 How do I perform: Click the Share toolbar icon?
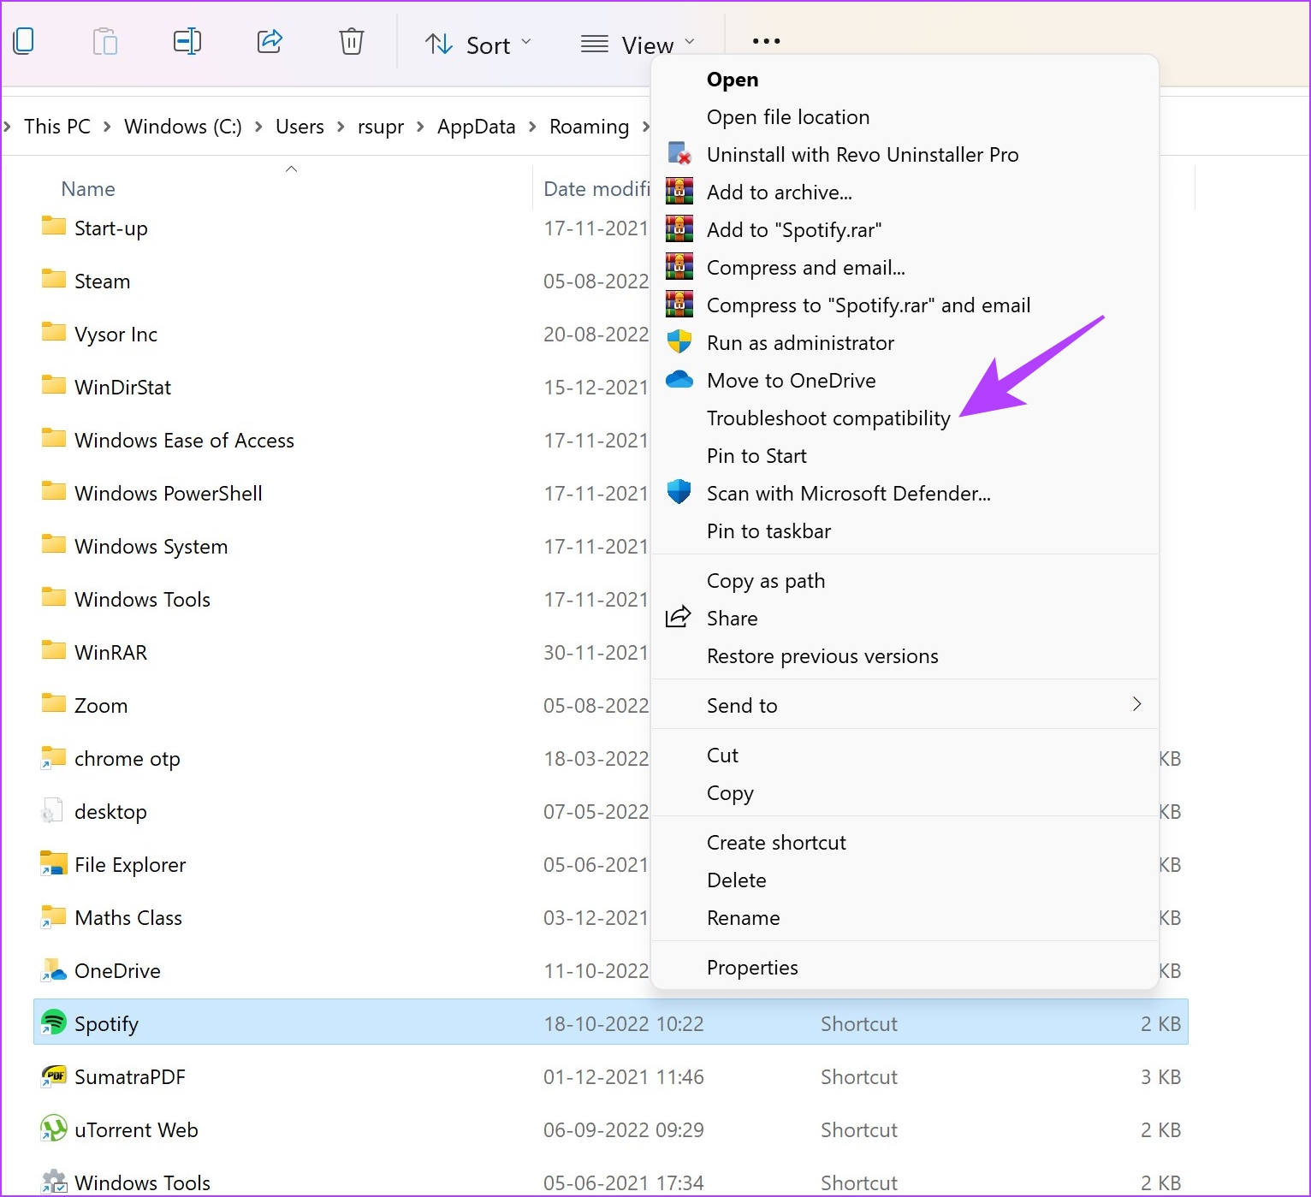[270, 40]
